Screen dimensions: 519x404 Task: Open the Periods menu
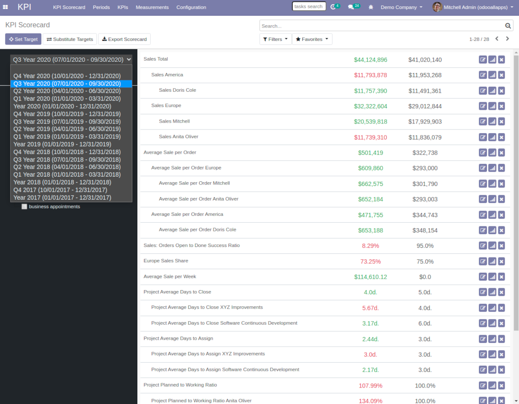point(102,7)
